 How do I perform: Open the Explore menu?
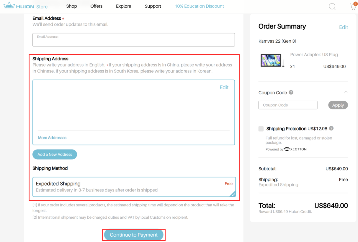pos(124,6)
